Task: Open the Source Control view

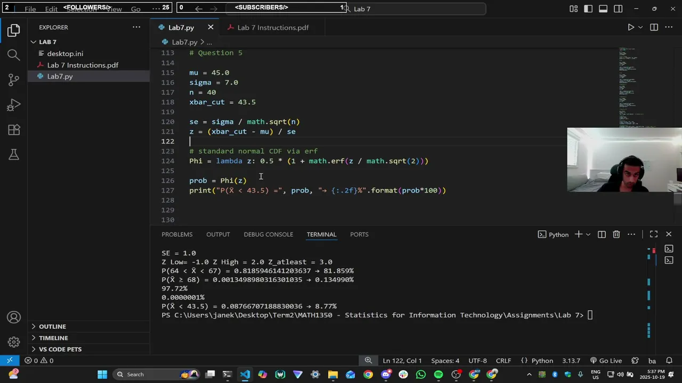Action: coord(14,80)
